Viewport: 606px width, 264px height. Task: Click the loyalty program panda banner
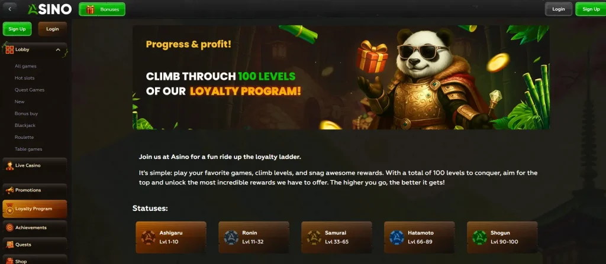341,77
